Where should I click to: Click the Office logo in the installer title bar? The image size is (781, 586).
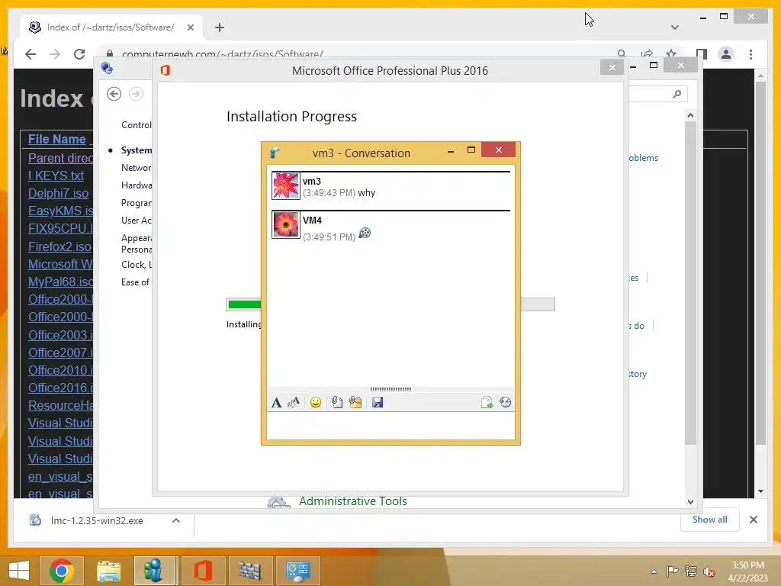click(166, 70)
